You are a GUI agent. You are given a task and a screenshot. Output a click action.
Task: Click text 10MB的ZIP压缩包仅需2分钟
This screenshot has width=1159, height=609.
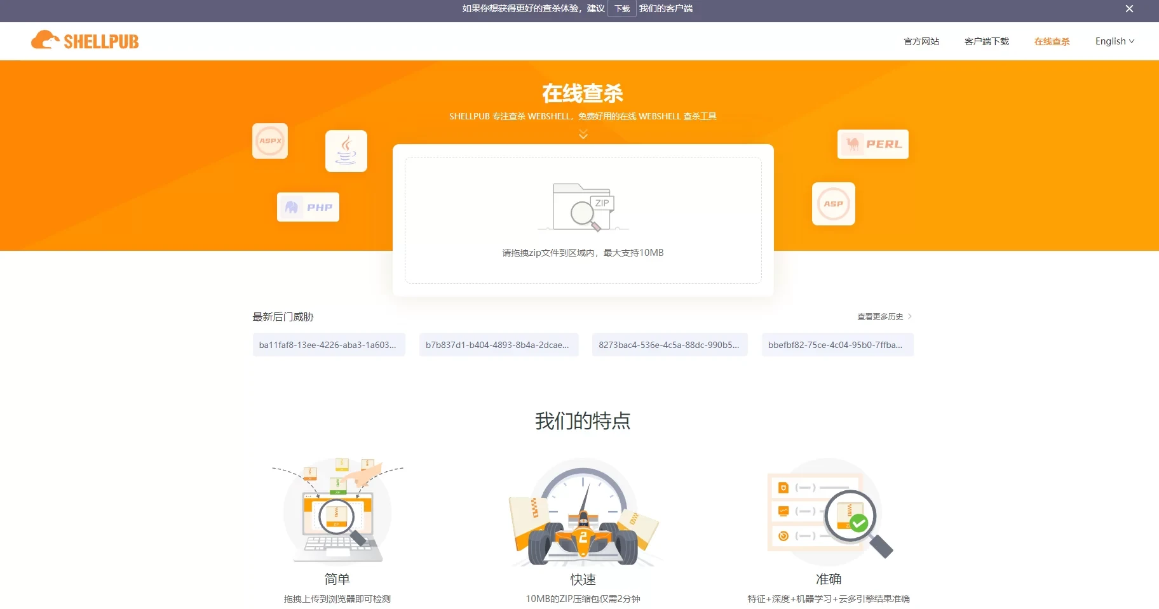point(583,599)
